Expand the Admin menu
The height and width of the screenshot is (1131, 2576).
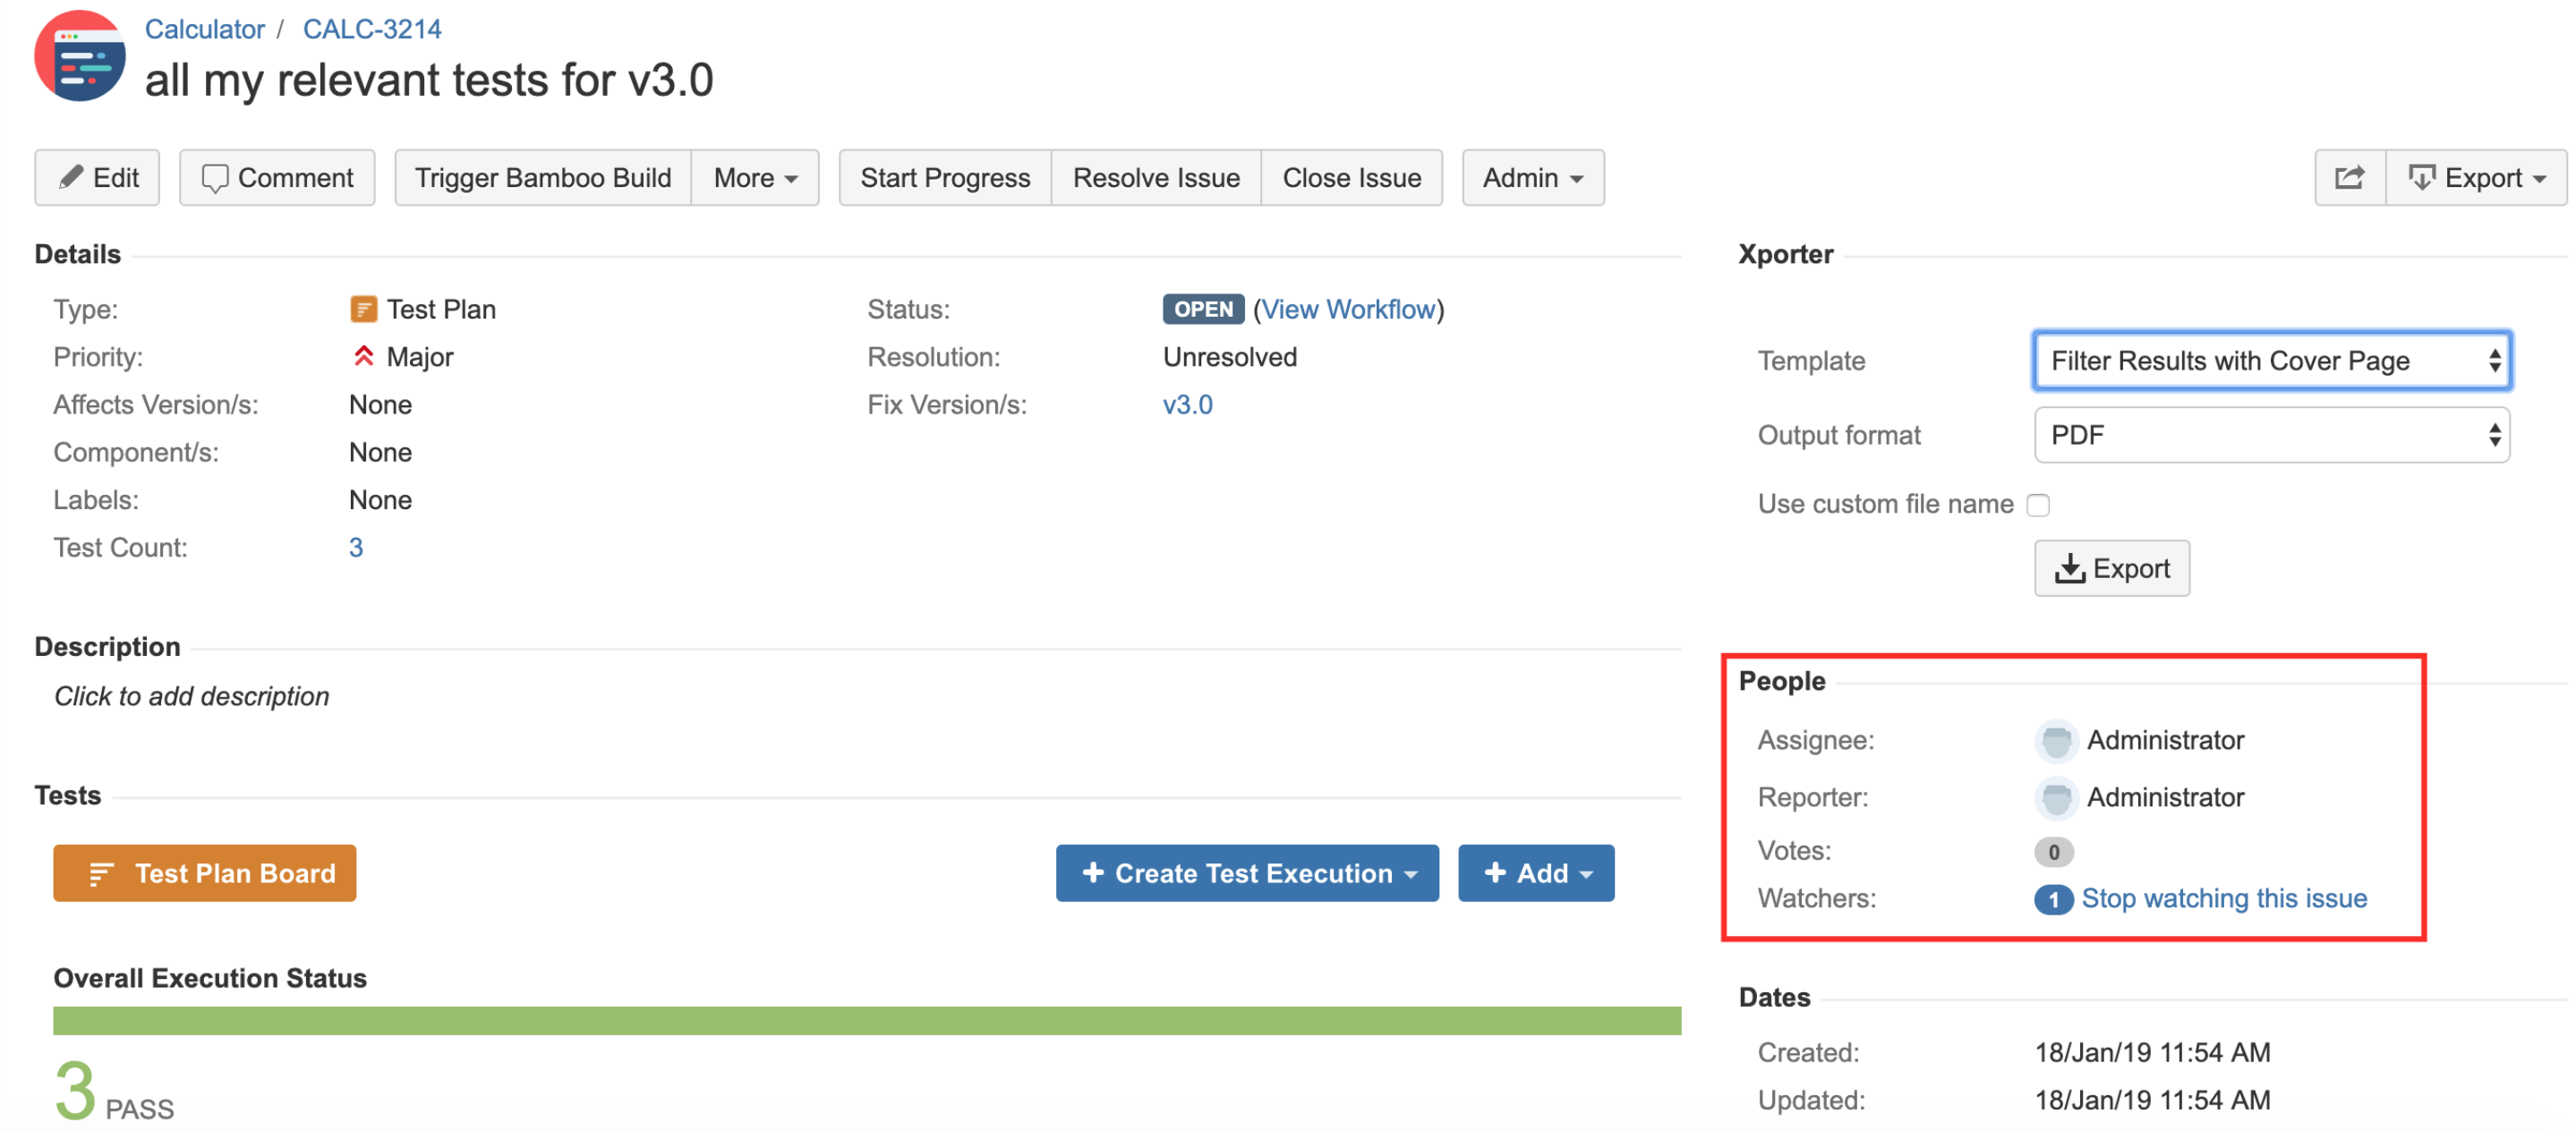pos(1533,178)
